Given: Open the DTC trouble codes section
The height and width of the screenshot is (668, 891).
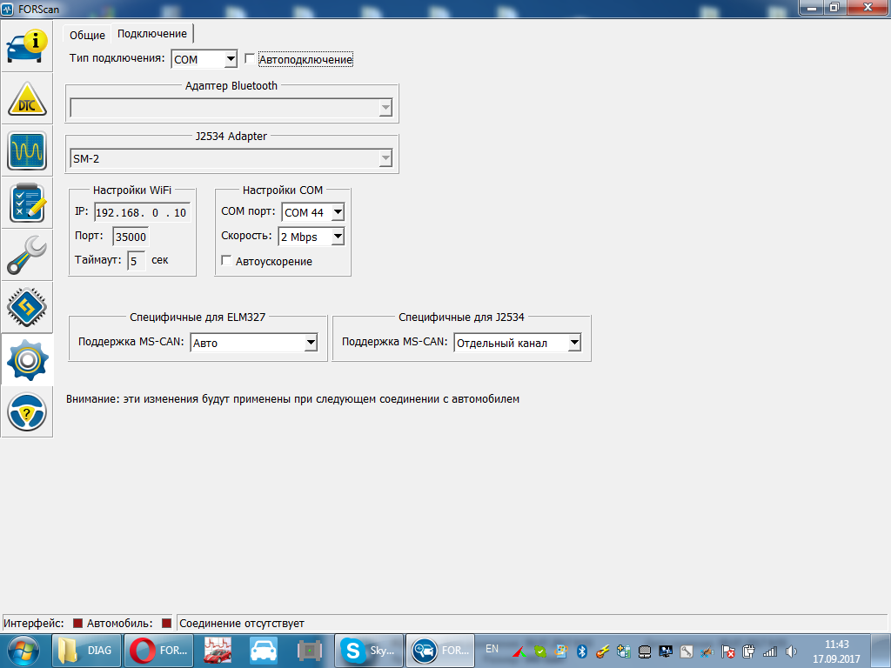Looking at the screenshot, I should (x=26, y=100).
